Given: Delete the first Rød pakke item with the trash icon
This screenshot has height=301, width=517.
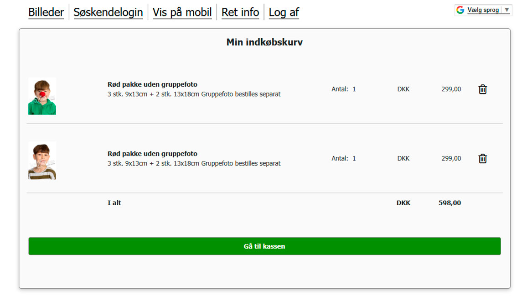Looking at the screenshot, I should (x=482, y=89).
